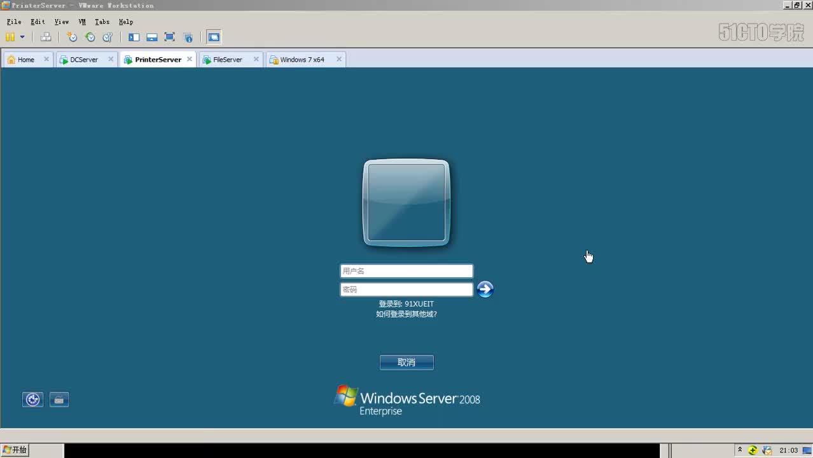Toggle the thumbnail bar view

point(151,37)
